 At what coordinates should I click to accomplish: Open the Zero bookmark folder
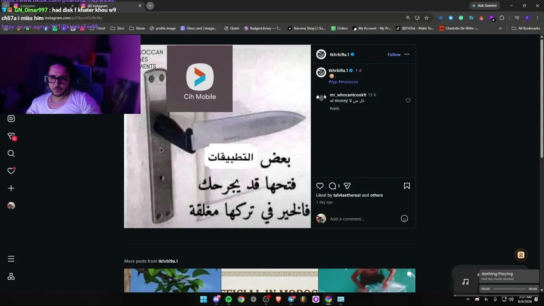coord(117,28)
